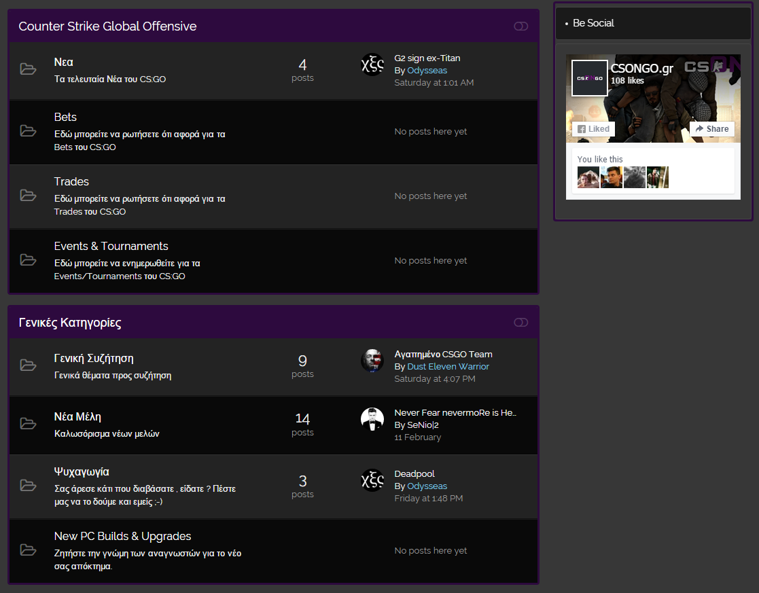Viewport: 759px width, 593px height.
Task: Click the 14 posts count in Νέα Μέλη row
Action: (302, 425)
